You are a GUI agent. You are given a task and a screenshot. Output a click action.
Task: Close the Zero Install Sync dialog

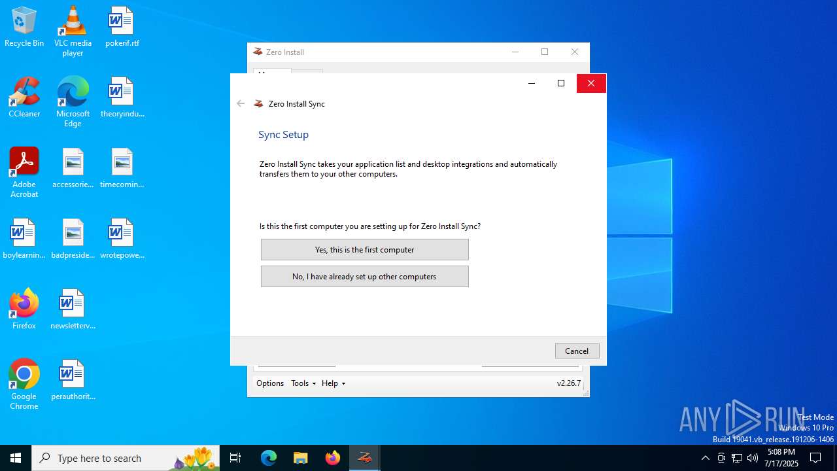(x=591, y=83)
